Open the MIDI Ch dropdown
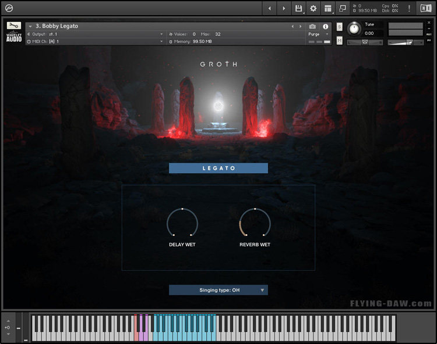 click(x=95, y=41)
